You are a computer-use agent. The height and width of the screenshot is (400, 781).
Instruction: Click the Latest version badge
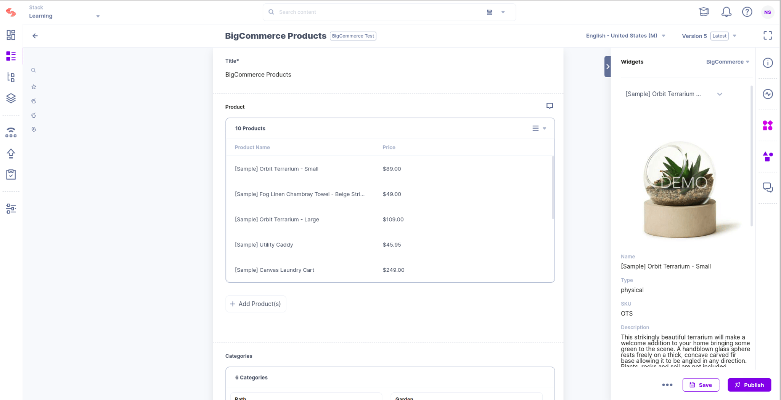coord(719,36)
